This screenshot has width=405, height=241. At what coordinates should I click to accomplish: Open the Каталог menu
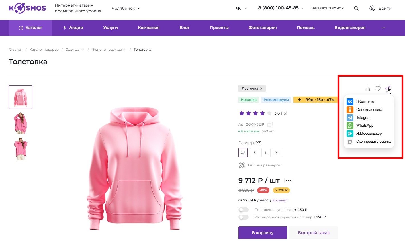coord(30,28)
